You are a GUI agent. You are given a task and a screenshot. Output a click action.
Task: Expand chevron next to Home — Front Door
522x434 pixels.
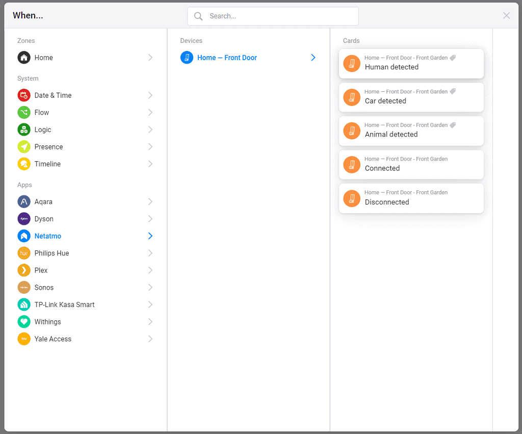click(313, 58)
